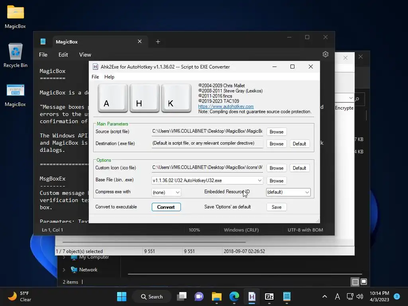Open Notepad View menu
Image resolution: width=408 pixels, height=306 pixels.
pos(85,55)
